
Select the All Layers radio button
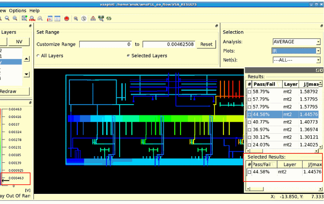38,56
